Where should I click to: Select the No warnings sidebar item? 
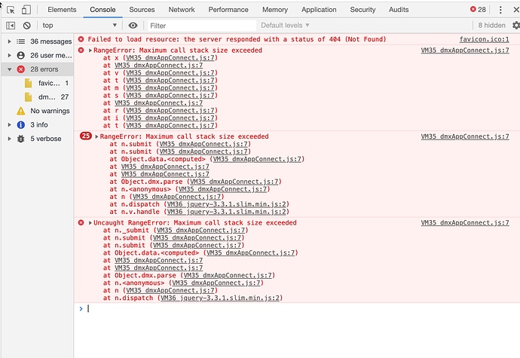50,111
